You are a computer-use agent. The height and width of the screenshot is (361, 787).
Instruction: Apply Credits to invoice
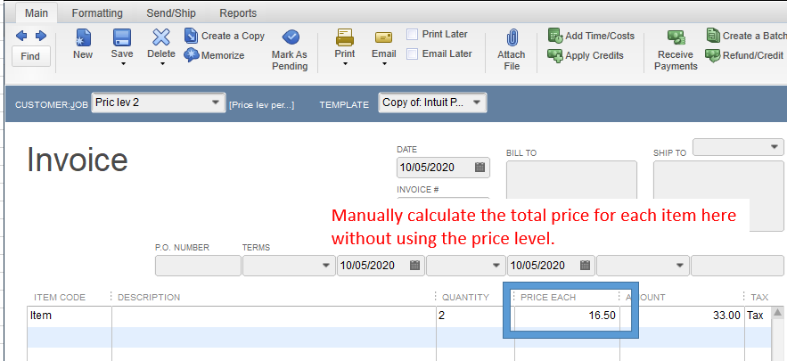coord(586,55)
